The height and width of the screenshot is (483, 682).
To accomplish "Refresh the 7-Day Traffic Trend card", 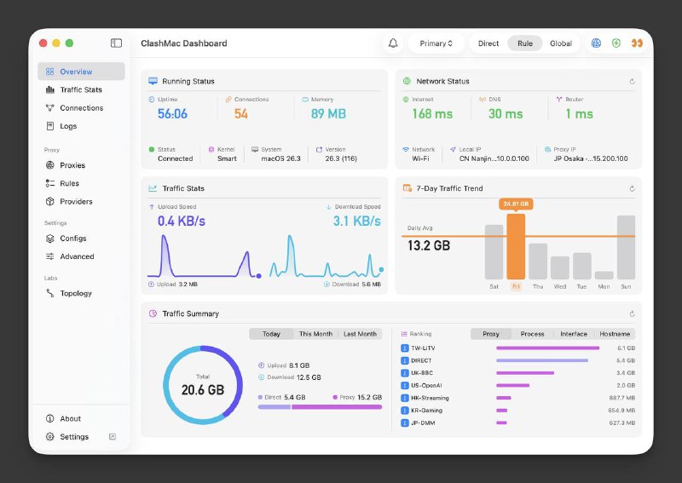I will pyautogui.click(x=632, y=188).
